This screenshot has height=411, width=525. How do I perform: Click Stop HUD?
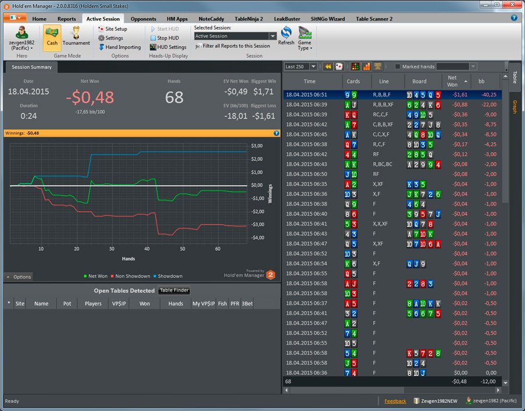coord(164,38)
